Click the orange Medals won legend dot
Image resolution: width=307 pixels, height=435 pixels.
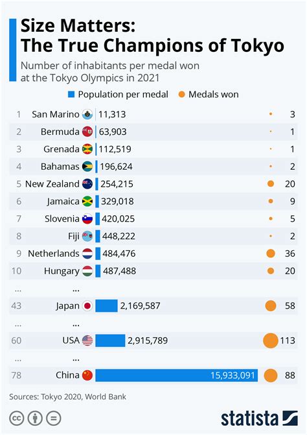coord(181,95)
